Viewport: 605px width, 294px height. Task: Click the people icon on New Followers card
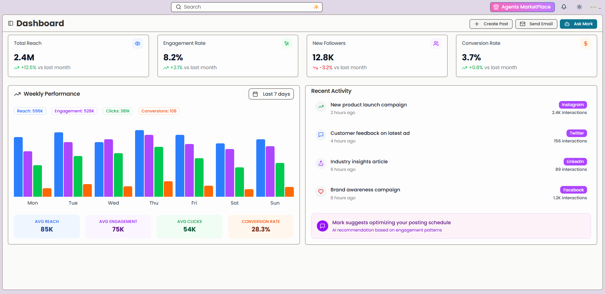(436, 44)
